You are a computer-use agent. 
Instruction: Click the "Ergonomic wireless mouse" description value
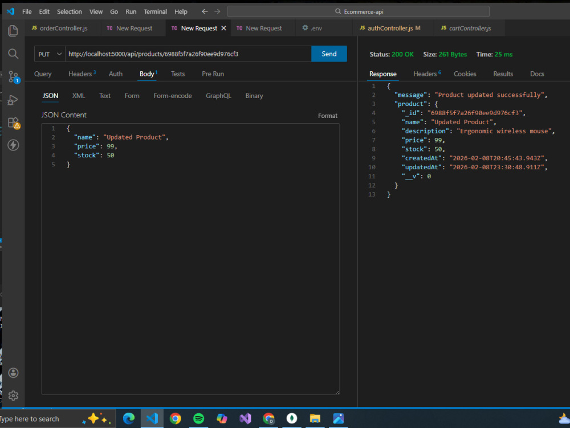pos(504,131)
